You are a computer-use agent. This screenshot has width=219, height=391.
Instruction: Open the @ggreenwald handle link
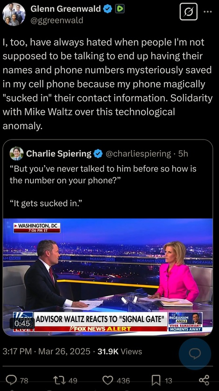(57, 20)
